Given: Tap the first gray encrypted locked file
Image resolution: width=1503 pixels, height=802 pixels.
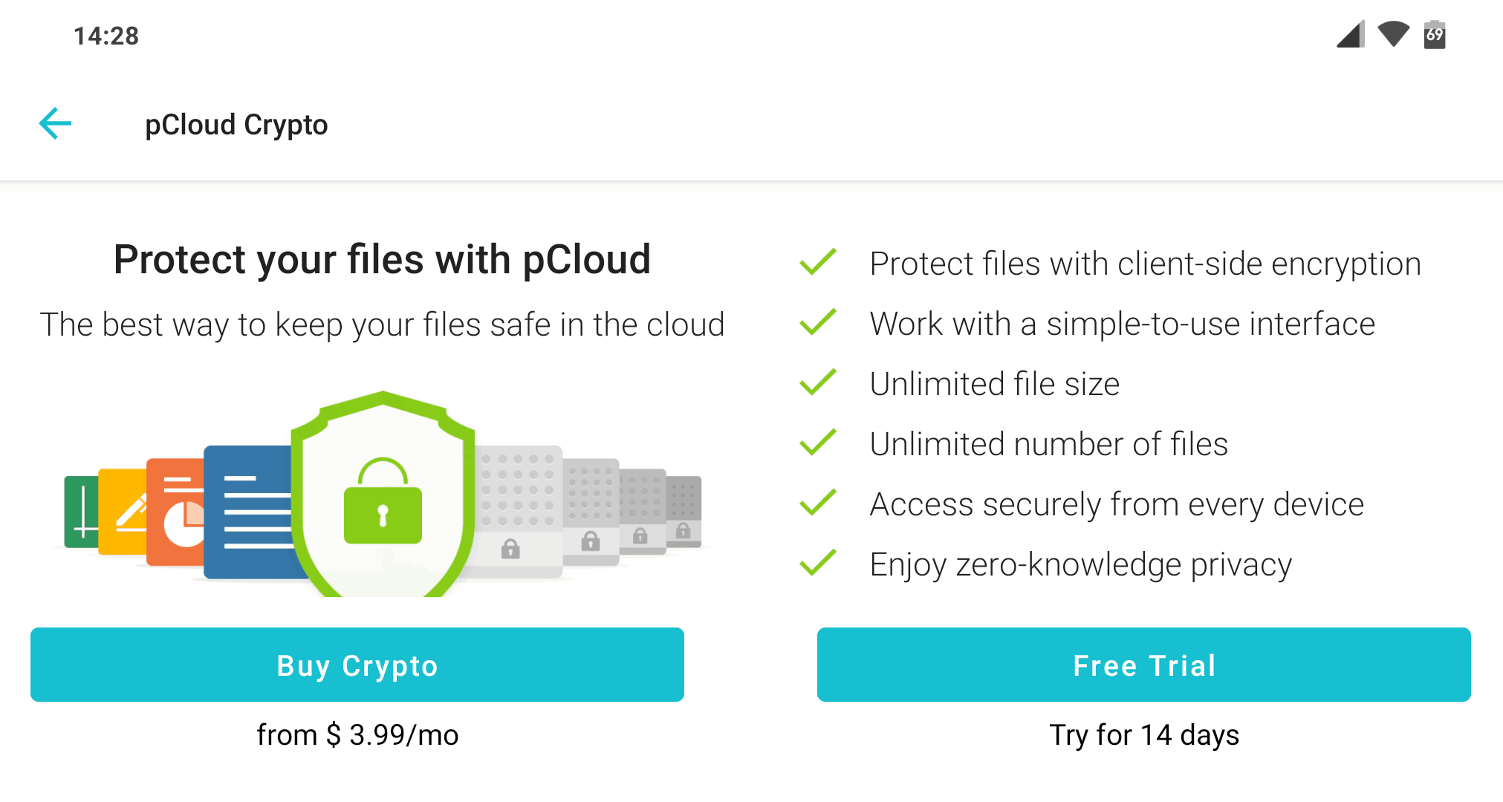Looking at the screenshot, I should 519,512.
